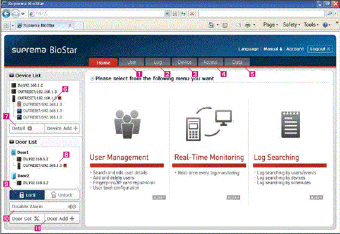Image resolution: width=340 pixels, height=234 pixels.
Task: Open a new blank browser tab
Action: point(79,26)
